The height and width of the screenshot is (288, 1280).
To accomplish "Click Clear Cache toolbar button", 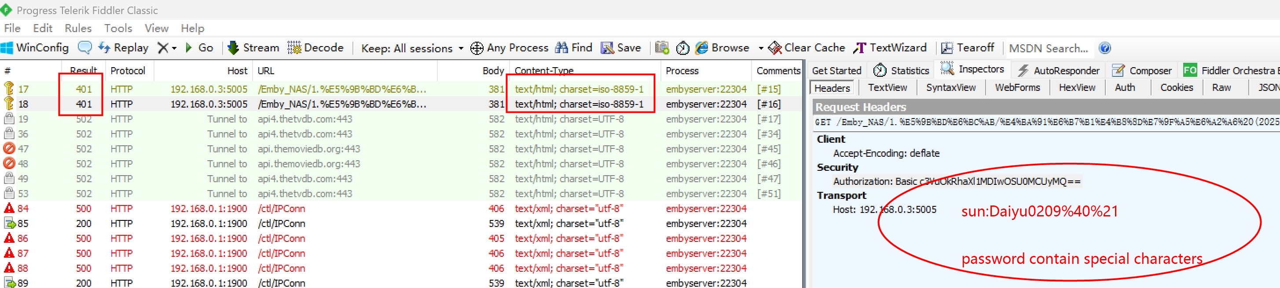I will click(807, 48).
